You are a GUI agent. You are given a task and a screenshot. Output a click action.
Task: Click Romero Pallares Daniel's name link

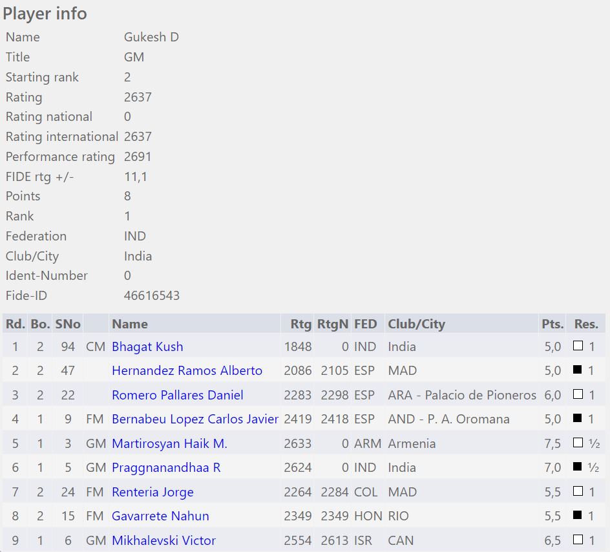(178, 395)
